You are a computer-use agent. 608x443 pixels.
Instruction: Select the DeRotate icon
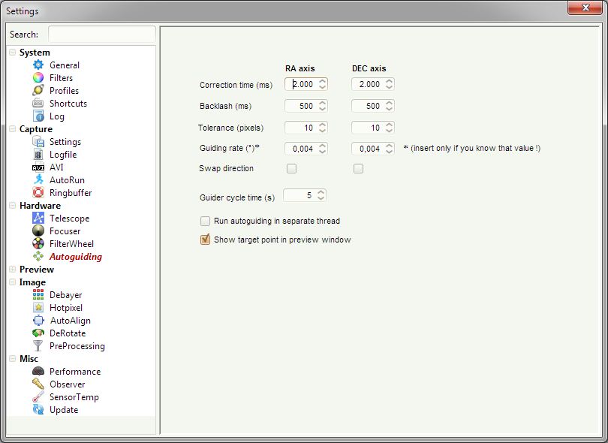tap(38, 333)
